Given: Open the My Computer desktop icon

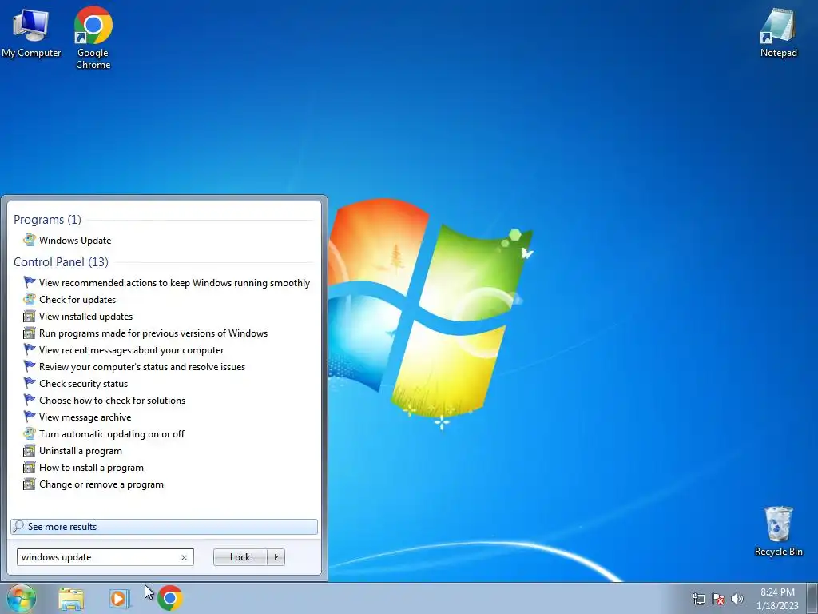Looking at the screenshot, I should (x=31, y=32).
